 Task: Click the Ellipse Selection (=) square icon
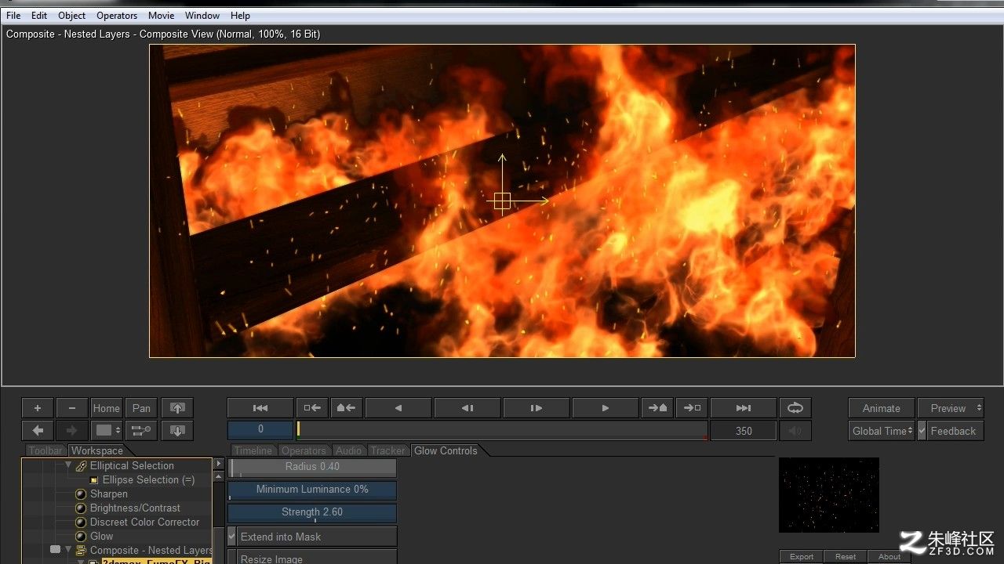coord(94,480)
